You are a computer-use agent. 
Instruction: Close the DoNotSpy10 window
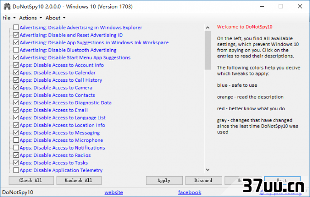(300, 6)
